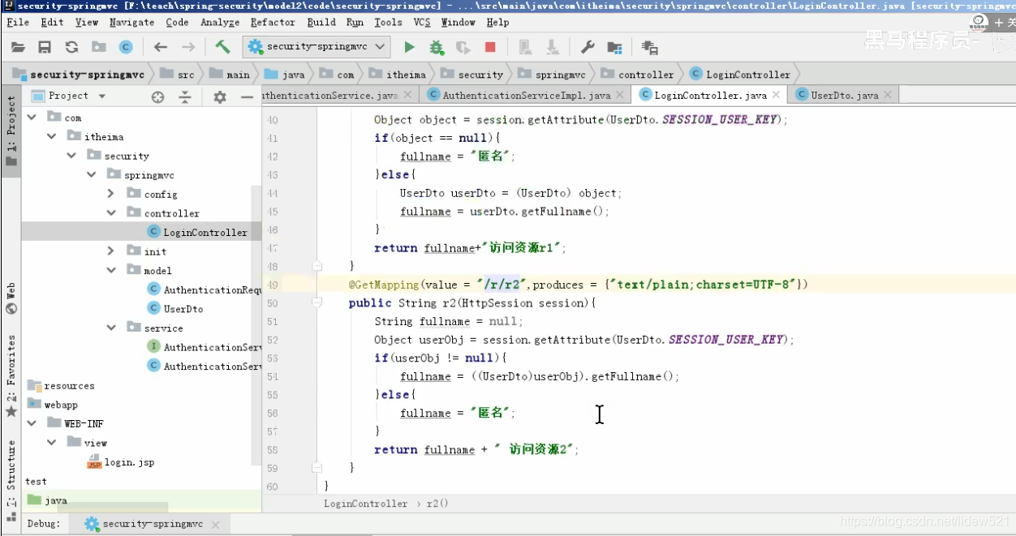Viewport: 1016px width, 536px height.
Task: Switch to AuthenticationServiceImpl.java editor tab
Action: [x=527, y=95]
